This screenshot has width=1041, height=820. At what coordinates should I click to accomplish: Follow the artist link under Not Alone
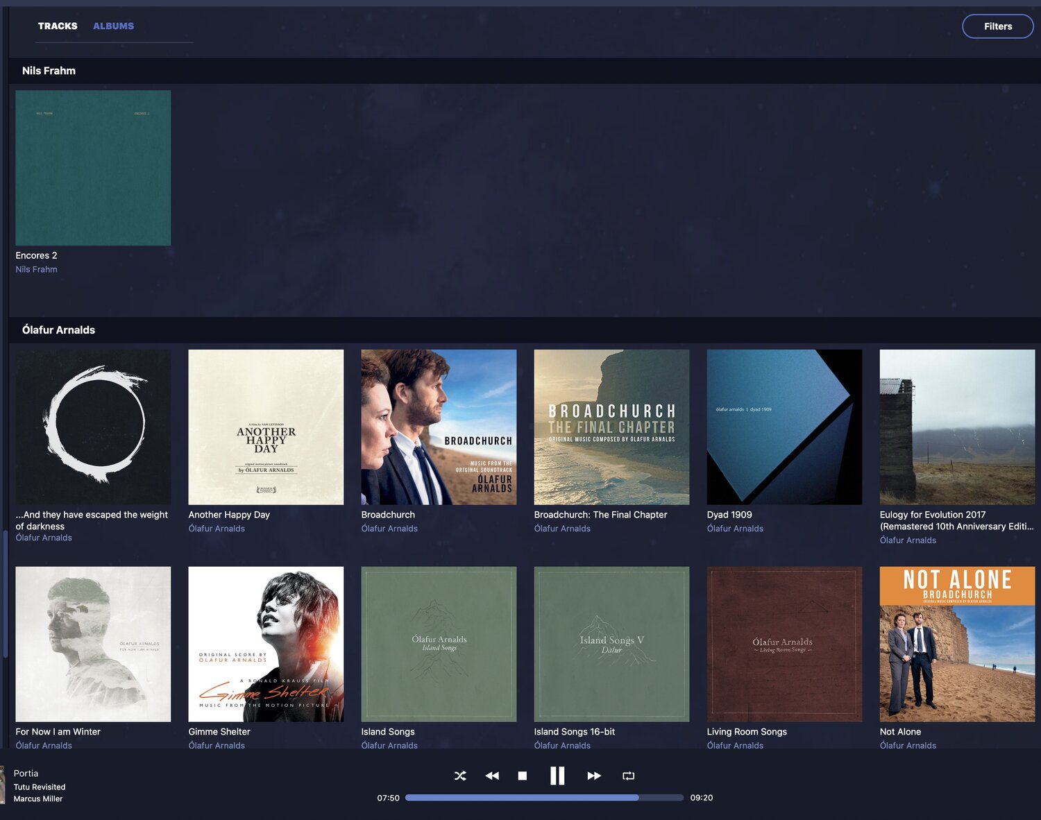[908, 746]
